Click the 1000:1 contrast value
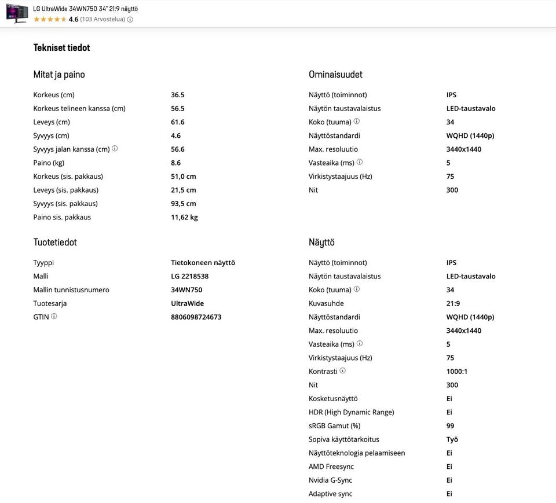Viewport: 556px width, 503px height. pos(457,372)
